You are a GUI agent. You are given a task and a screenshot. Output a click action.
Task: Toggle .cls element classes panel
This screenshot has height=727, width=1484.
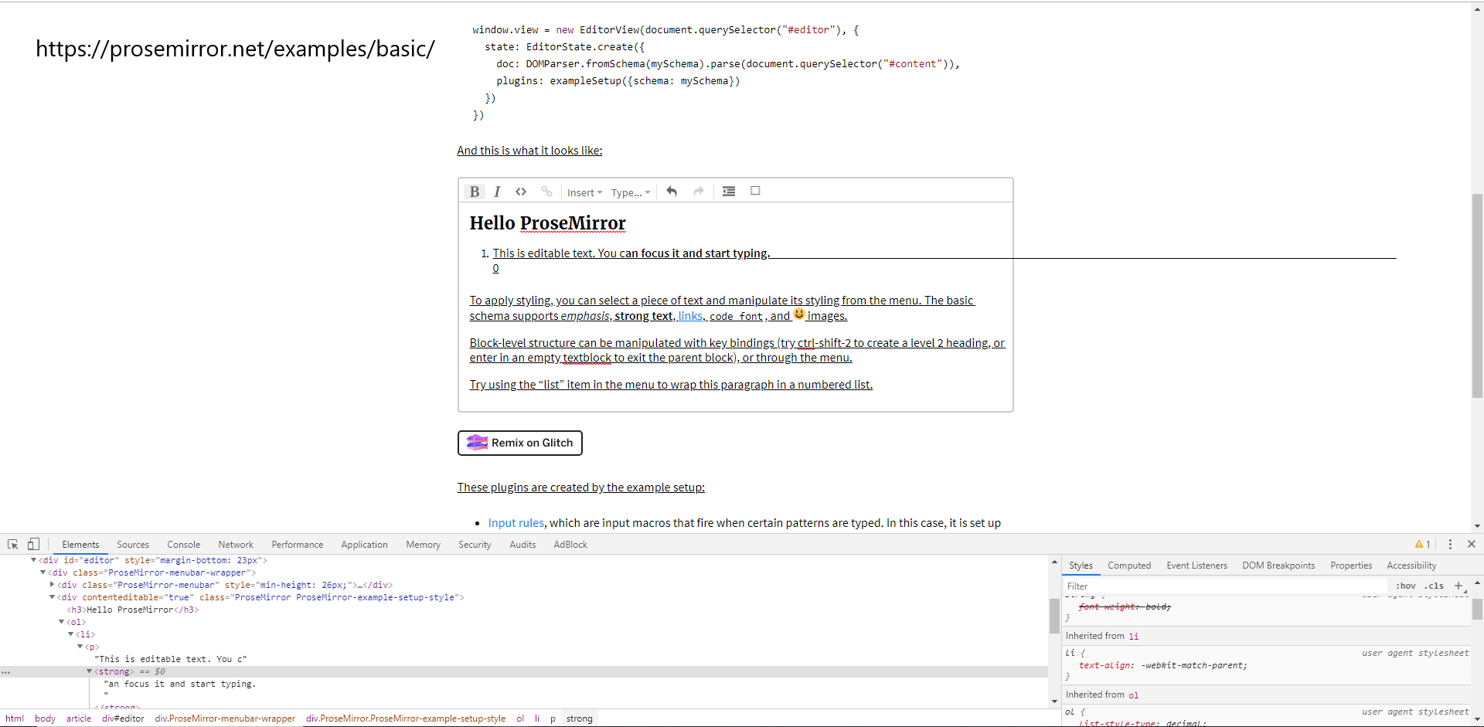1435,586
